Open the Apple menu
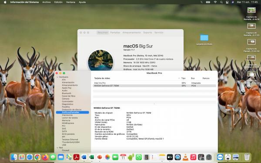Screen dimensions: 261x163 [x=5, y=2]
